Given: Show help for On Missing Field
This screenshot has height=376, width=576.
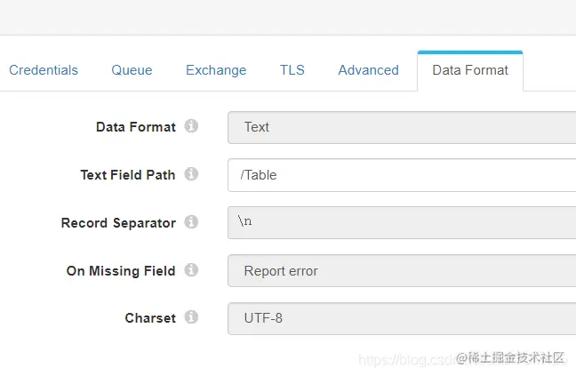Looking at the screenshot, I should (x=191, y=270).
